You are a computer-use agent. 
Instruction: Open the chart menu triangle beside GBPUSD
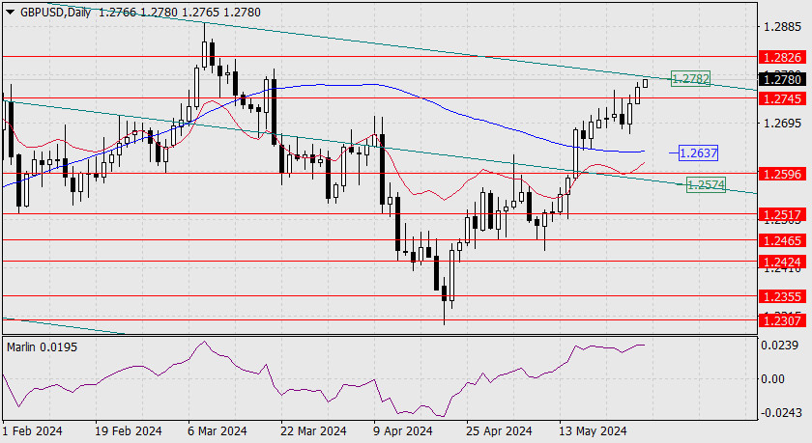pos(11,12)
